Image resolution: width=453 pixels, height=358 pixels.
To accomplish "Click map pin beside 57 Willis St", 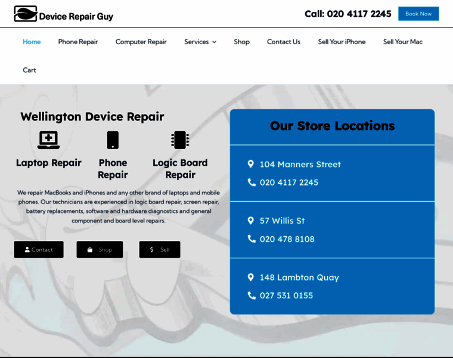I will pyautogui.click(x=251, y=221).
